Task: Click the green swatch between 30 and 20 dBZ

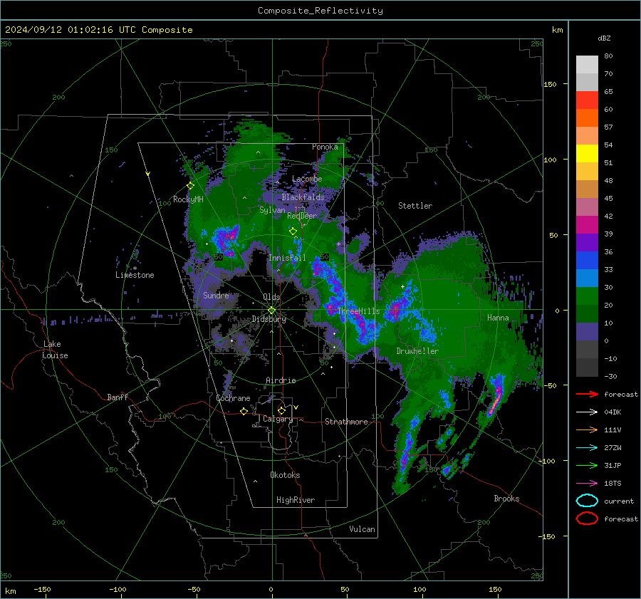Action: [x=587, y=296]
